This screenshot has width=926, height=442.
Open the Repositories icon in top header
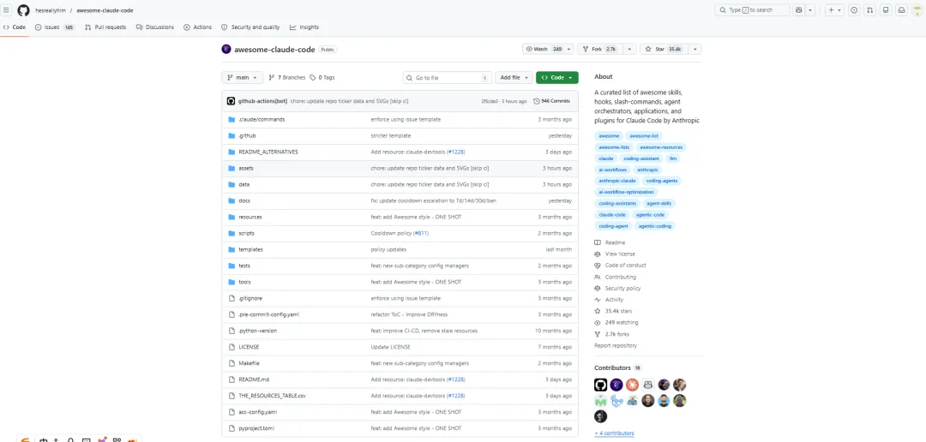click(886, 10)
